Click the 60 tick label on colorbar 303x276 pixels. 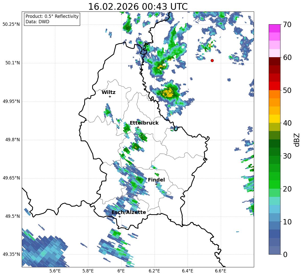click(x=287, y=57)
